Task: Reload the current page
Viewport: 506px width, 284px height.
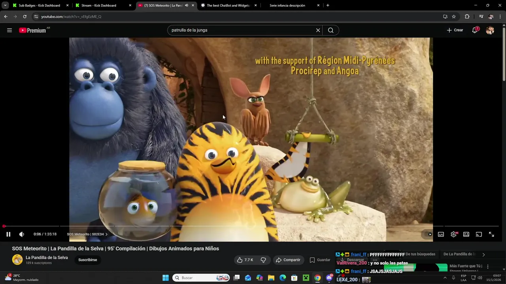Action: click(25, 17)
